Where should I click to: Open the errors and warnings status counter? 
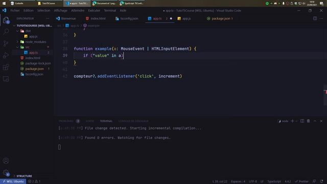click(x=34, y=181)
